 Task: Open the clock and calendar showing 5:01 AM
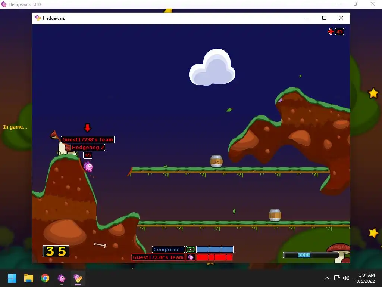pyautogui.click(x=365, y=278)
